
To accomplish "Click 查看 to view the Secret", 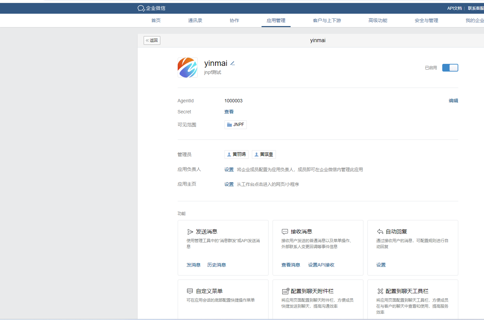I will (x=229, y=112).
